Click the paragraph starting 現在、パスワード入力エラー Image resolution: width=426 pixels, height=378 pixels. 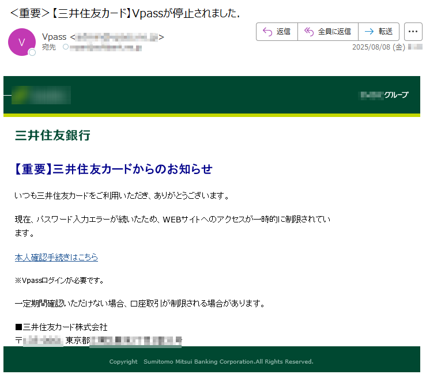(x=172, y=226)
